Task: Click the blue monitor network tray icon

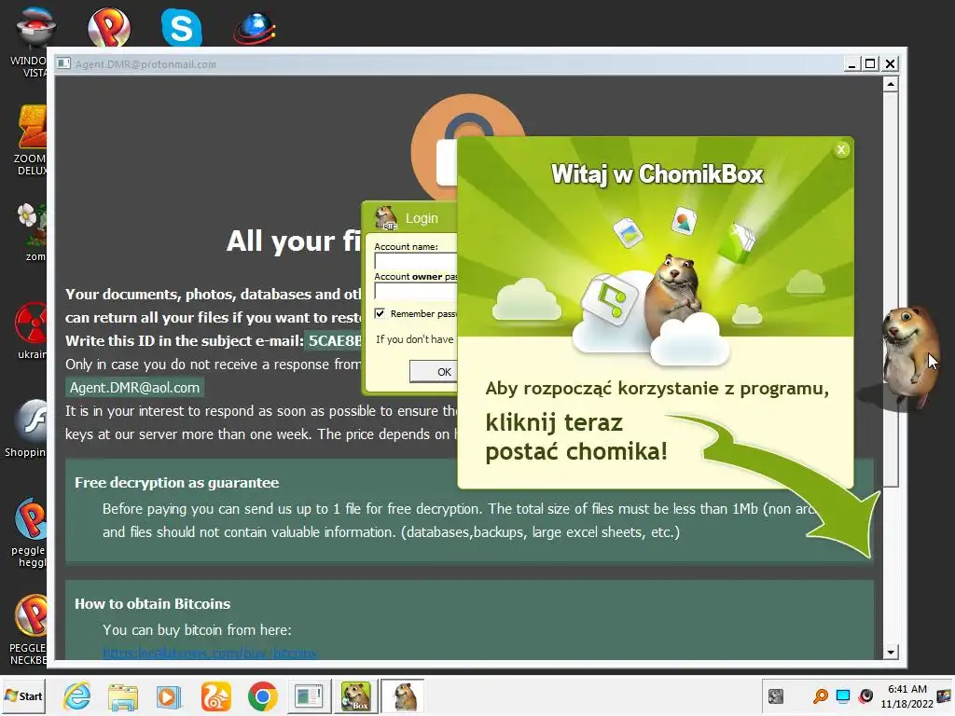Action: coord(843,695)
